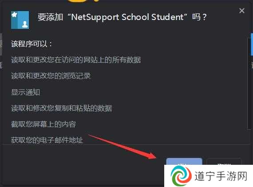This screenshot has height=187, width=253.
Task: Select the 获取您的电子邮件地址 permission line
Action: coord(47,140)
